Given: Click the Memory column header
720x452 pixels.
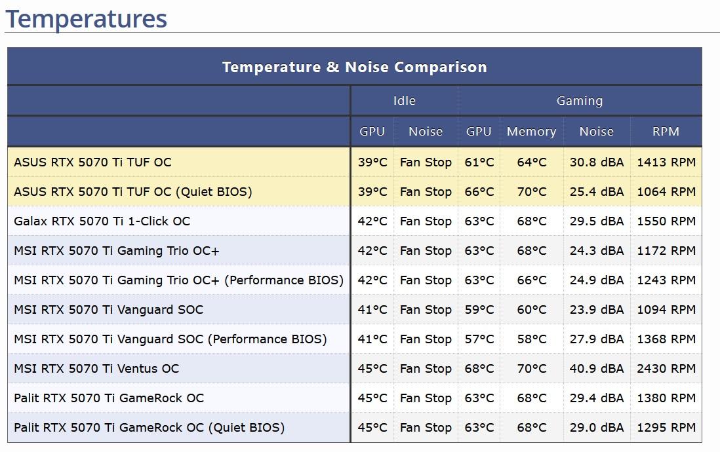Looking at the screenshot, I should 531,132.
